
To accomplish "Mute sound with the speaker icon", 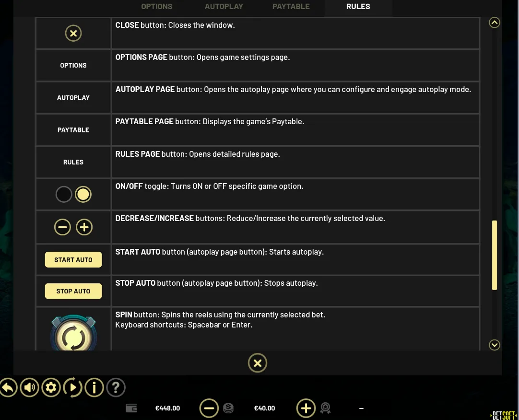I will (29, 387).
